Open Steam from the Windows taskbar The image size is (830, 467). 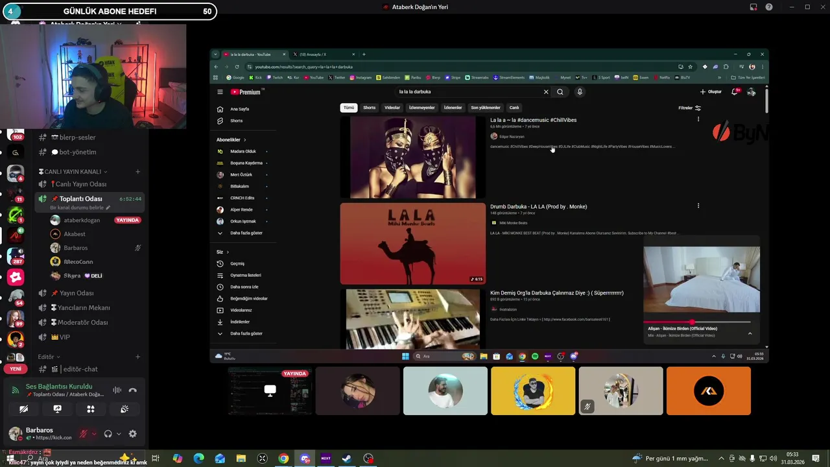click(x=347, y=459)
